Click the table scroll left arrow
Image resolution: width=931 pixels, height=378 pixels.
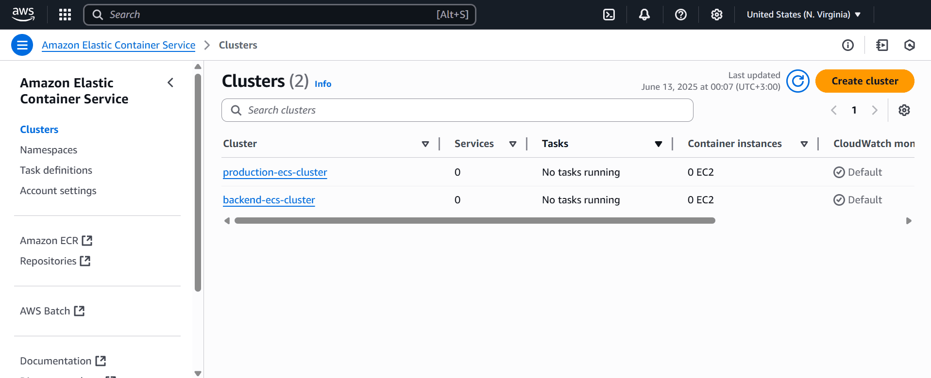coord(227,221)
